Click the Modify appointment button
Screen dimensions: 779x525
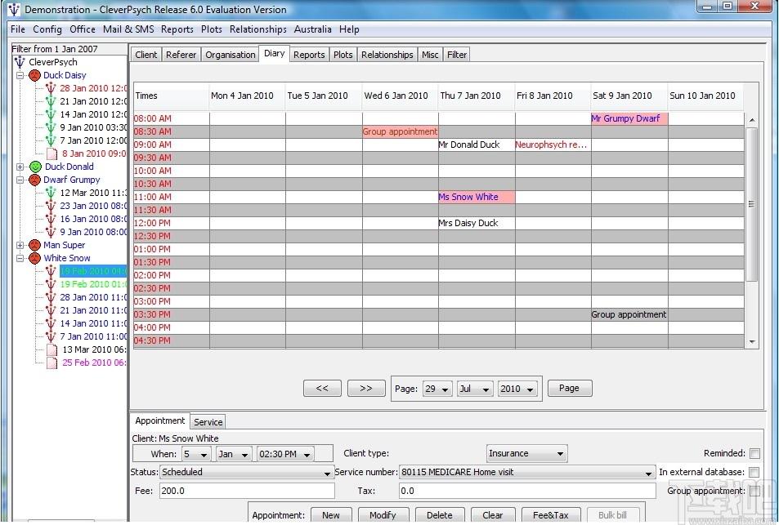click(x=383, y=515)
